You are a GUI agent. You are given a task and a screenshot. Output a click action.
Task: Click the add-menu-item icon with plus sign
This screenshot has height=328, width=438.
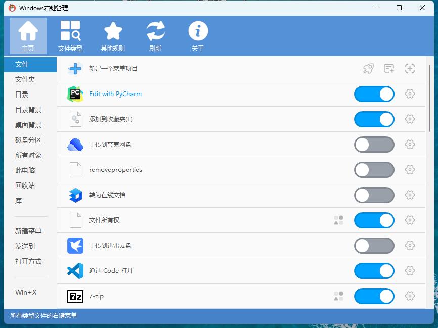pyautogui.click(x=388, y=68)
